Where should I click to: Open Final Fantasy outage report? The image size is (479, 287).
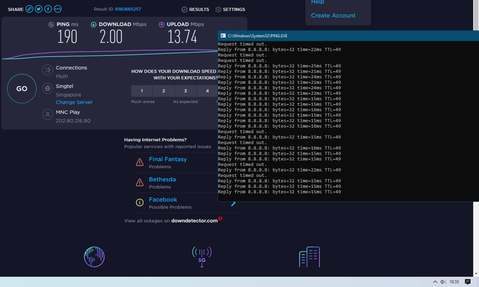coord(168,159)
